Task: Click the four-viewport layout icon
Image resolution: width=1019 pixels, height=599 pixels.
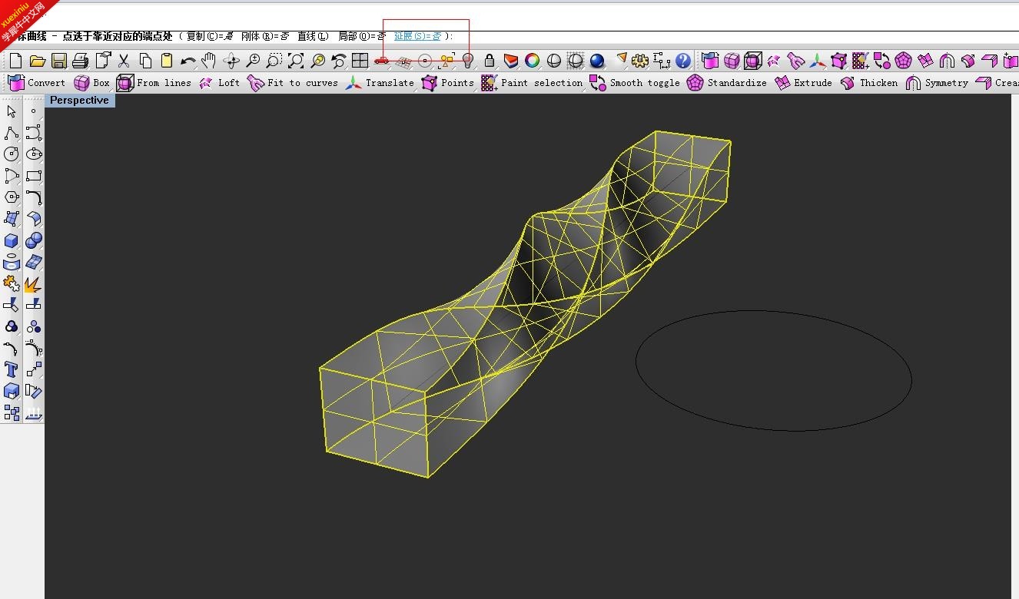Action: (x=360, y=61)
